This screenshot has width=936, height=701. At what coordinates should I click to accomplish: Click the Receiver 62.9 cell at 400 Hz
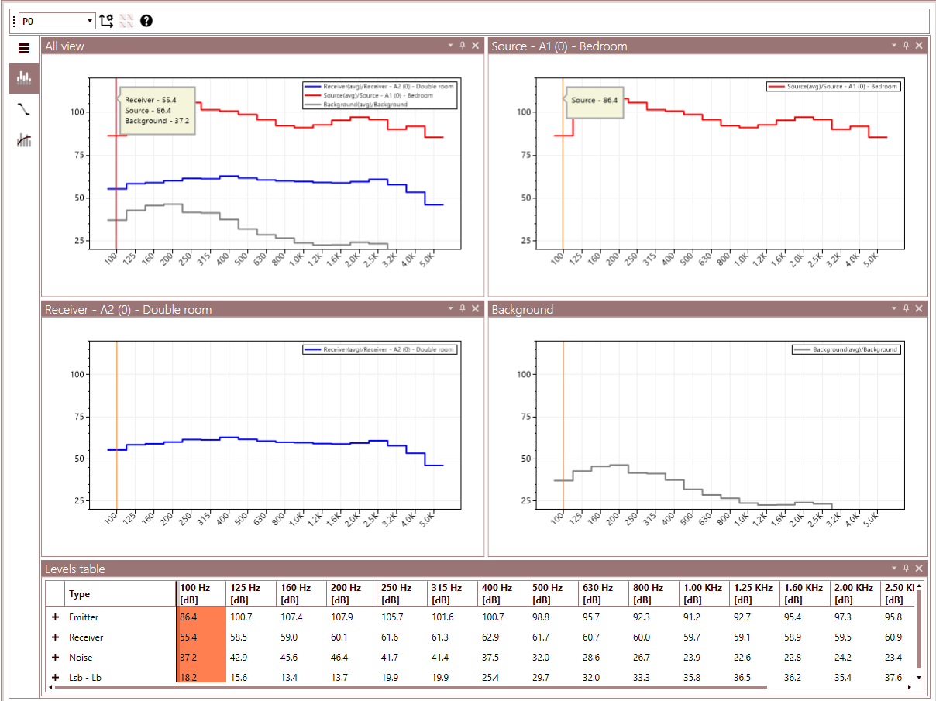[x=503, y=637]
